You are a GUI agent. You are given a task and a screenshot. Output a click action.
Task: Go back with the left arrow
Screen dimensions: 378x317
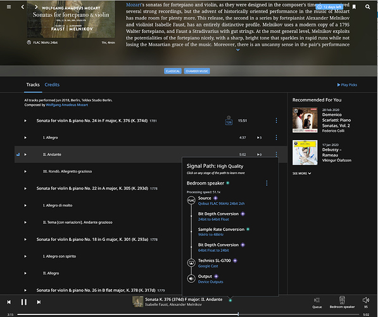click(x=23, y=7)
